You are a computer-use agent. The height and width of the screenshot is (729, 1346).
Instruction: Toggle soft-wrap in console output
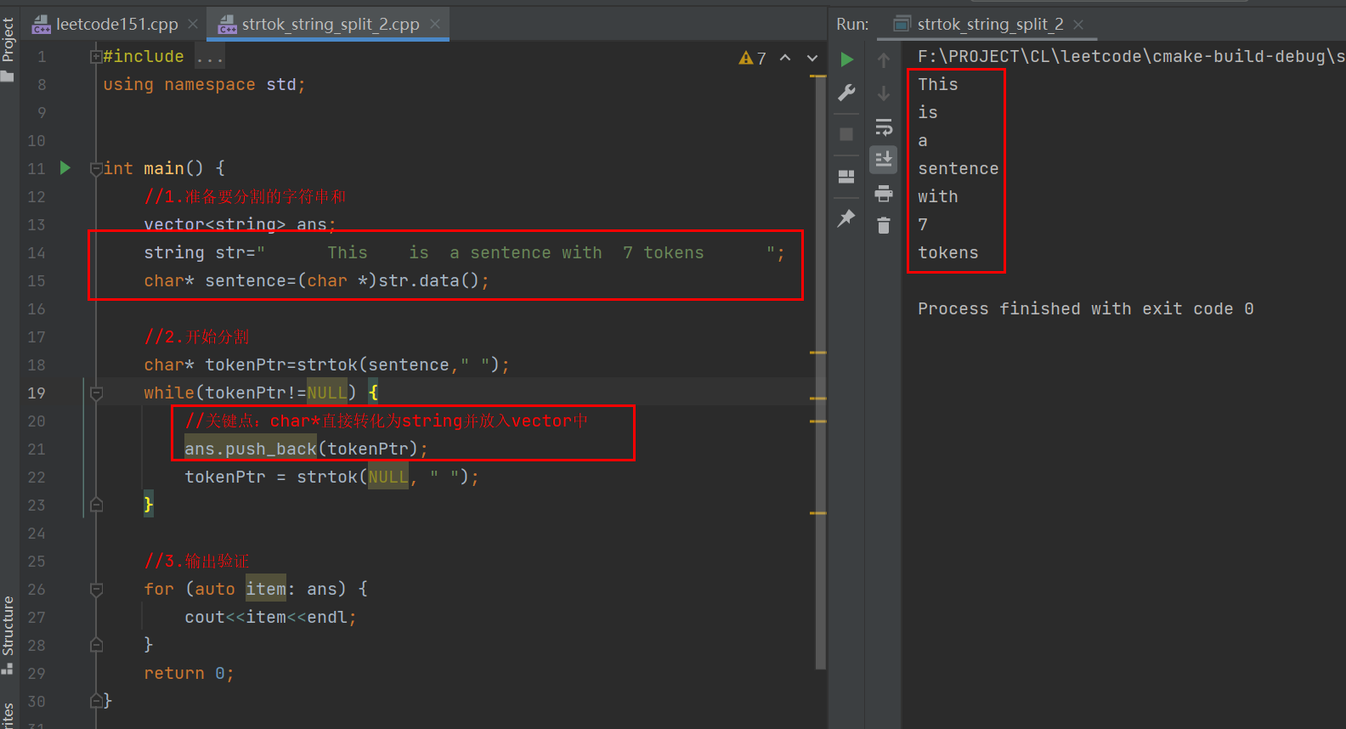(884, 127)
